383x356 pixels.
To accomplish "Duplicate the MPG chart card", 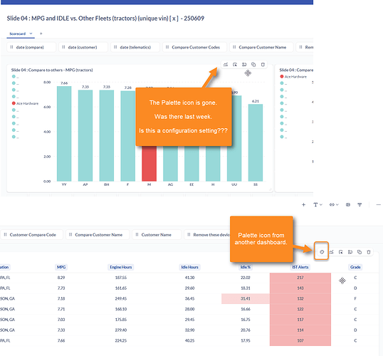I will tap(253, 65).
